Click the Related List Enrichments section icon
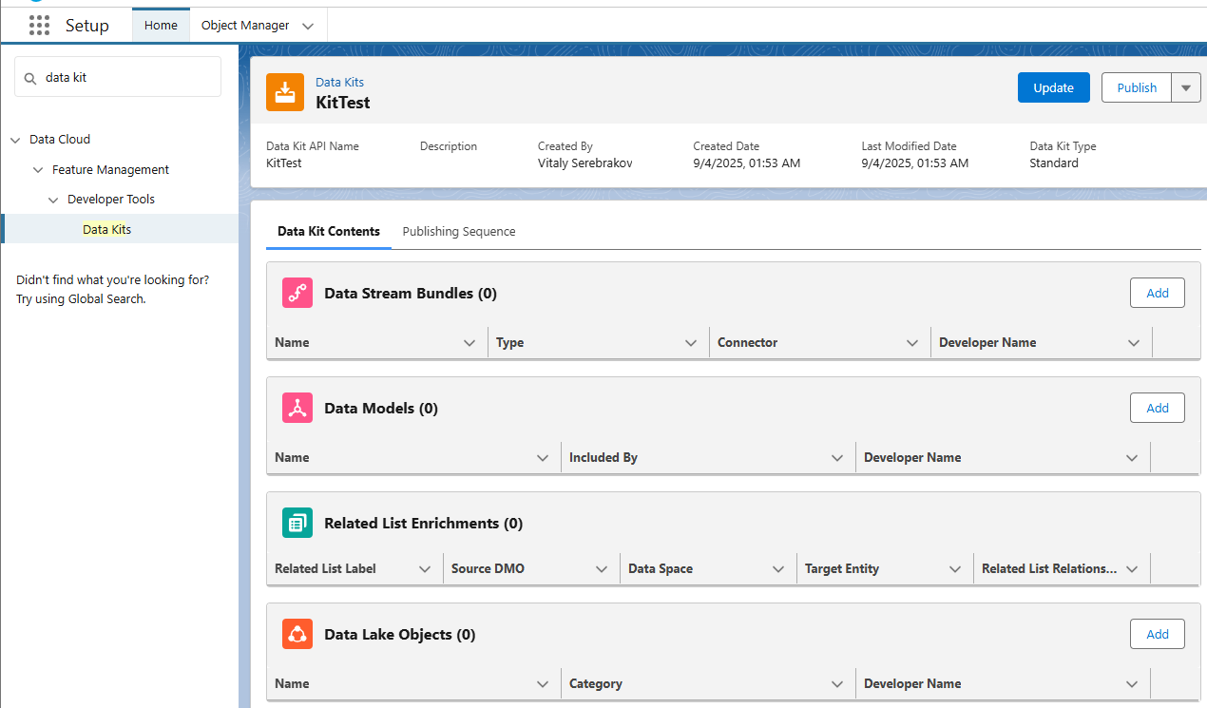 click(x=297, y=523)
